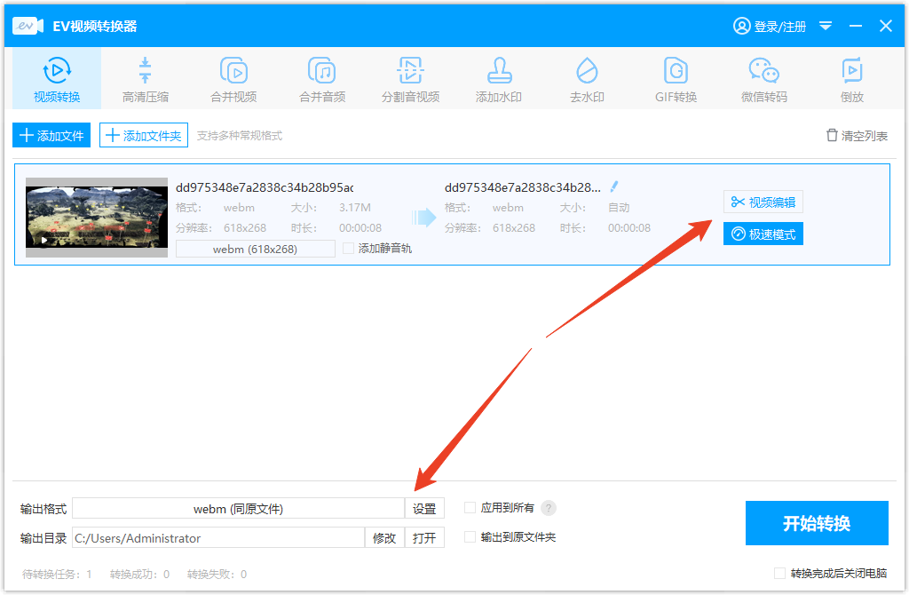Click output file name dd975348e7a2838c34b28...
The image size is (909, 595).
[523, 187]
